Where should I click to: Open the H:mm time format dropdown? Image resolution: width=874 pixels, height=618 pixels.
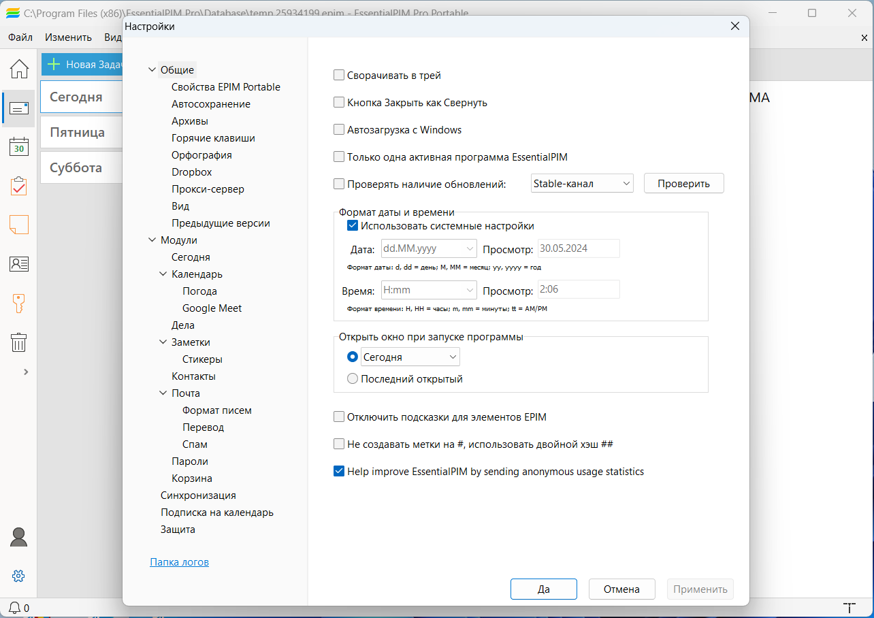pyautogui.click(x=428, y=290)
